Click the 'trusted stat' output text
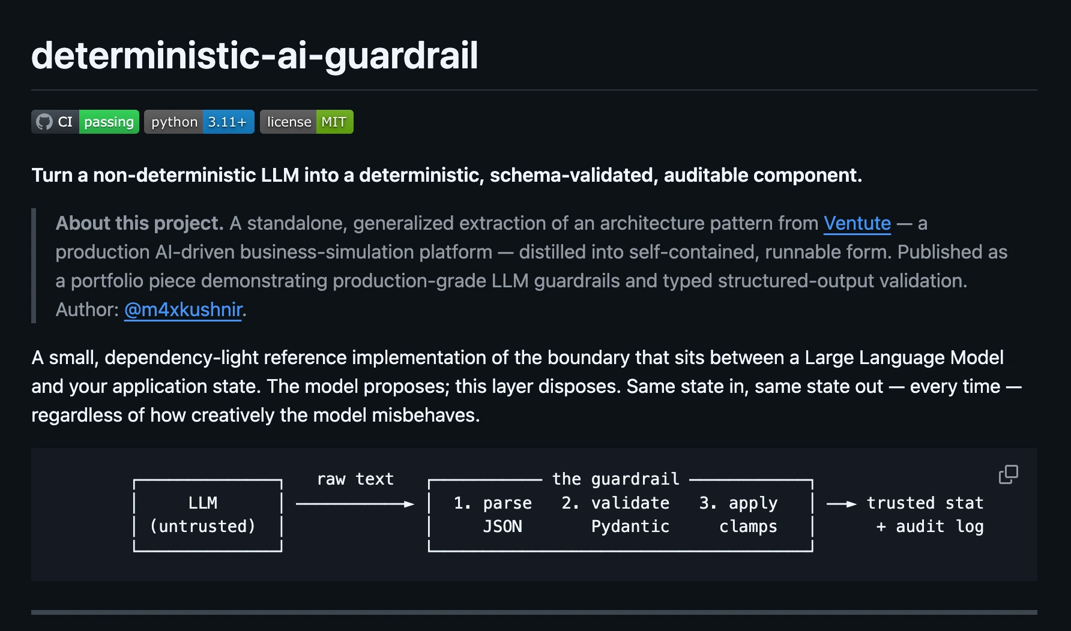 point(925,503)
